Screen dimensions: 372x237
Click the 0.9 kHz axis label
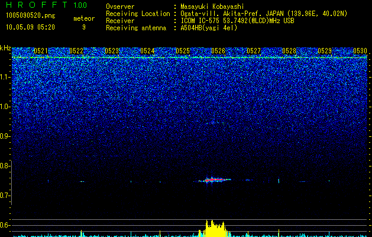click(x=5, y=136)
